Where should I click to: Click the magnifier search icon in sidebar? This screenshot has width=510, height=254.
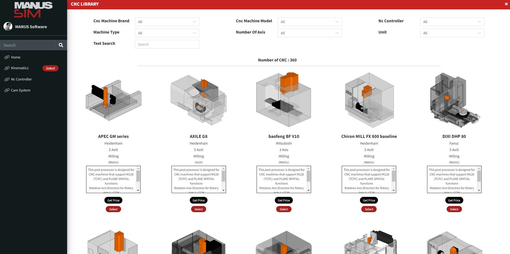pyautogui.click(x=61, y=45)
